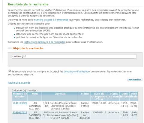Open the Recherche avancée link
Image resolution: width=144 pixels, height=123 pixels.
point(19,83)
